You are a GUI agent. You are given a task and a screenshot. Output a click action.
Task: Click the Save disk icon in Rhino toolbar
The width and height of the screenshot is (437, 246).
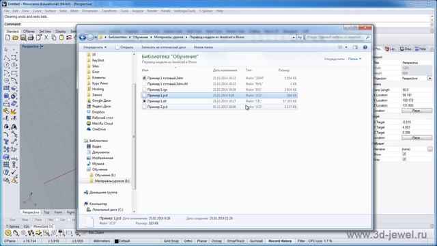[23, 38]
